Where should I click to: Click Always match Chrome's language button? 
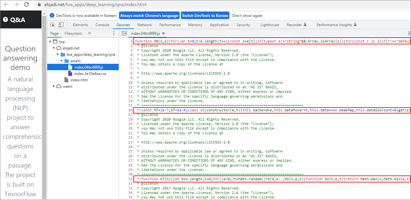(x=149, y=15)
